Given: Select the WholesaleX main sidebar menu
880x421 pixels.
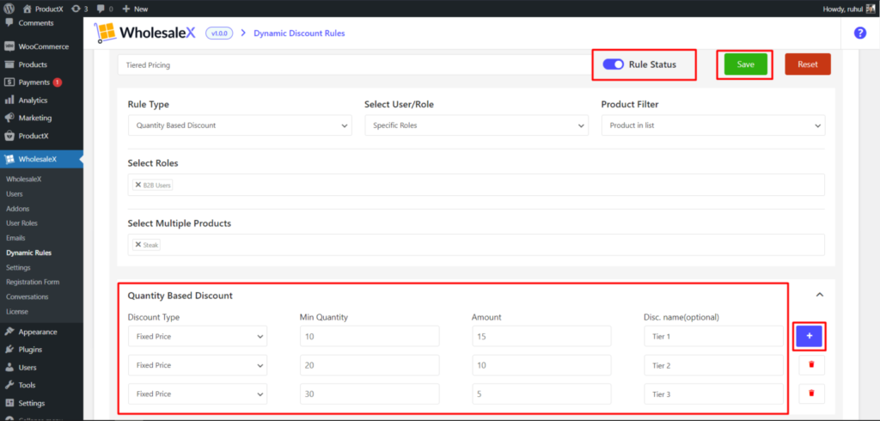Looking at the screenshot, I should coord(41,160).
